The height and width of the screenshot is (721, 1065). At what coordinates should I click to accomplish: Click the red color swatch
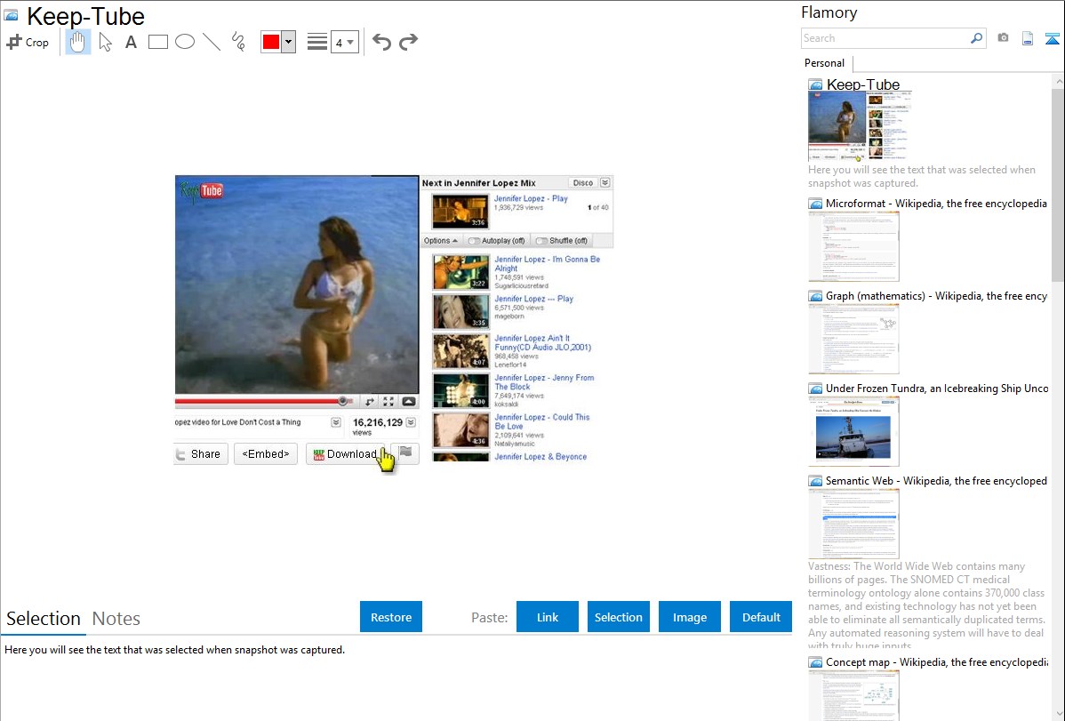tap(270, 42)
